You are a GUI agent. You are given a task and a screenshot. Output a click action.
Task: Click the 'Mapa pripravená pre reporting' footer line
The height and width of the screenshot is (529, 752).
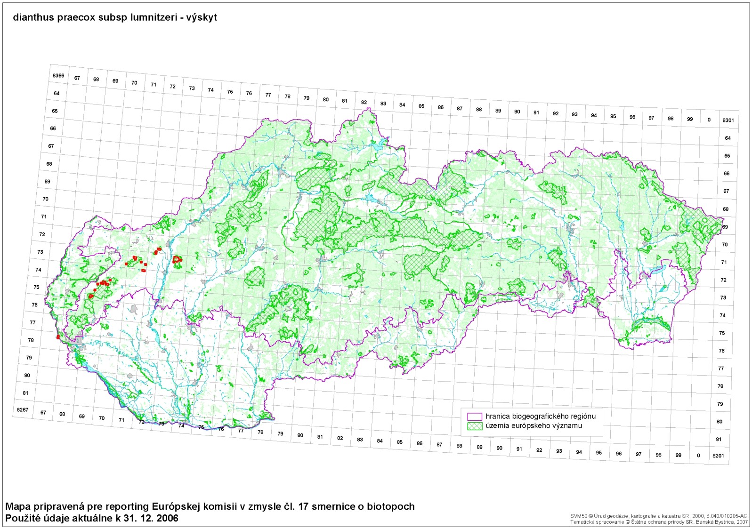pos(210,506)
